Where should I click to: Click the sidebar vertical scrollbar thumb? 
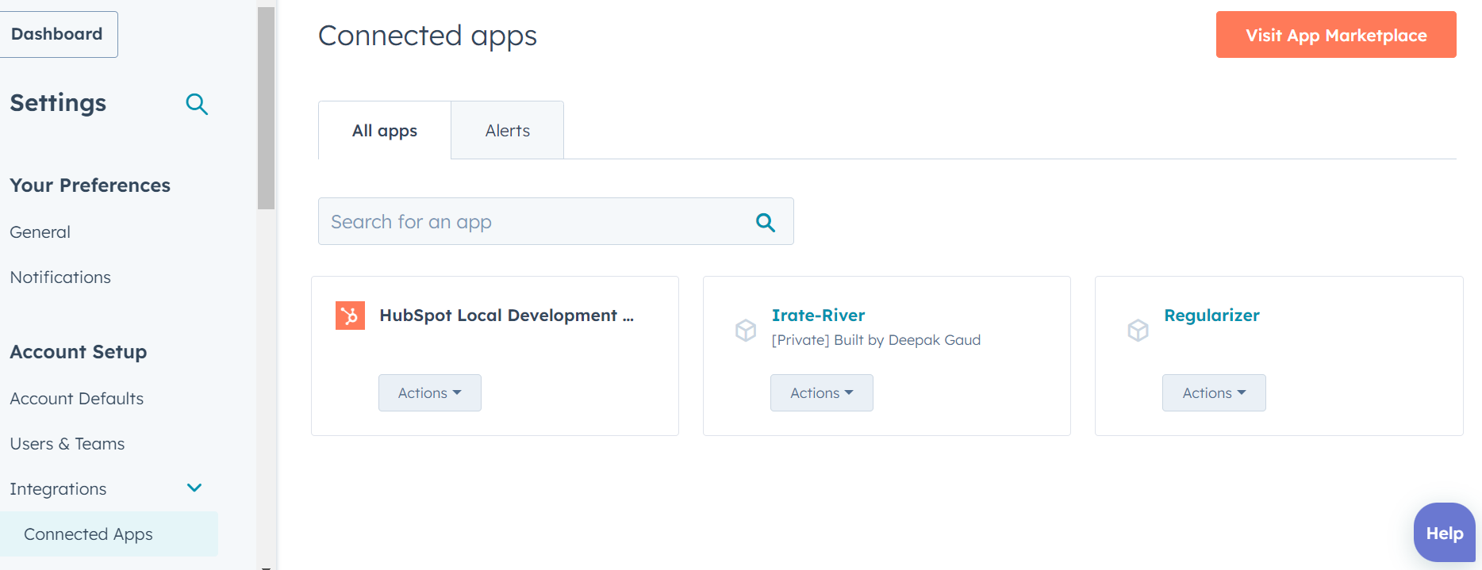point(266,109)
